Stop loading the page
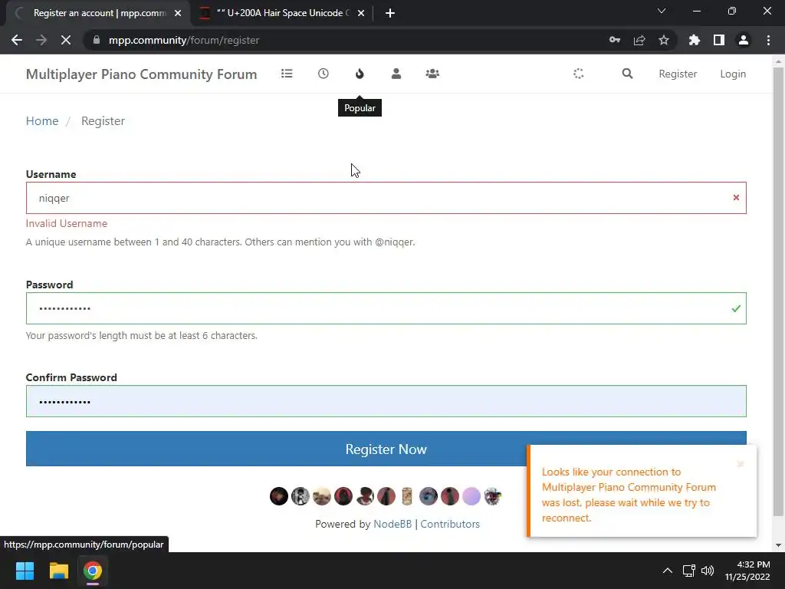The width and height of the screenshot is (785, 589). (66, 40)
